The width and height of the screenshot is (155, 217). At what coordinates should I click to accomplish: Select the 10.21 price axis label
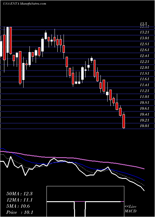pos(145,120)
